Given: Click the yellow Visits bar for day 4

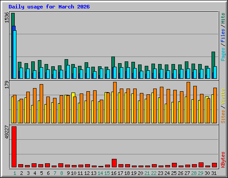Looking at the screenshot, I should click(32, 114).
